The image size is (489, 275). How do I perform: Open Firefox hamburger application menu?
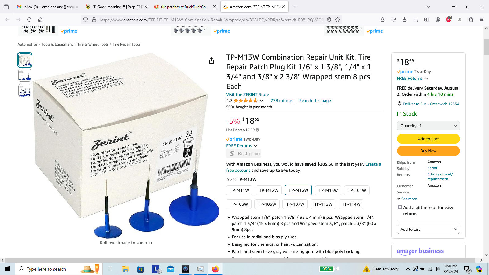click(482, 20)
